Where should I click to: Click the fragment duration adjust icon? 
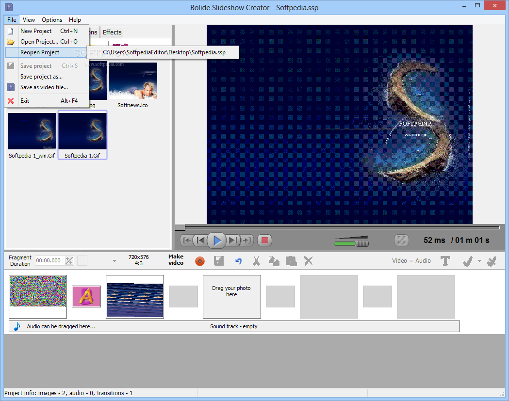click(69, 260)
